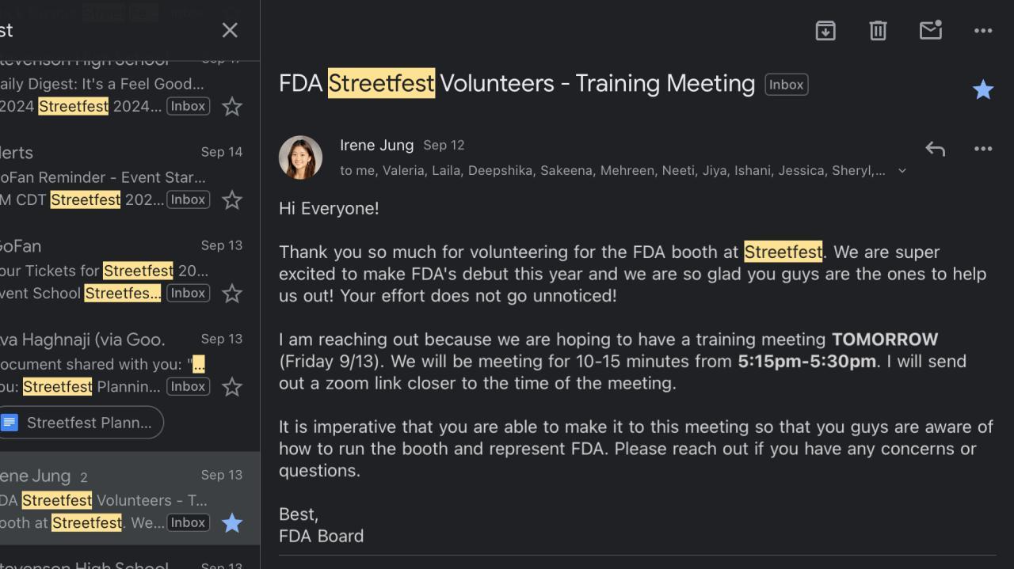
Task: Mark the email as unread
Action: click(x=930, y=31)
